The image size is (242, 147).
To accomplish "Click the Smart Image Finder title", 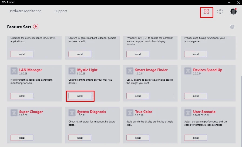I will coord(151,70).
